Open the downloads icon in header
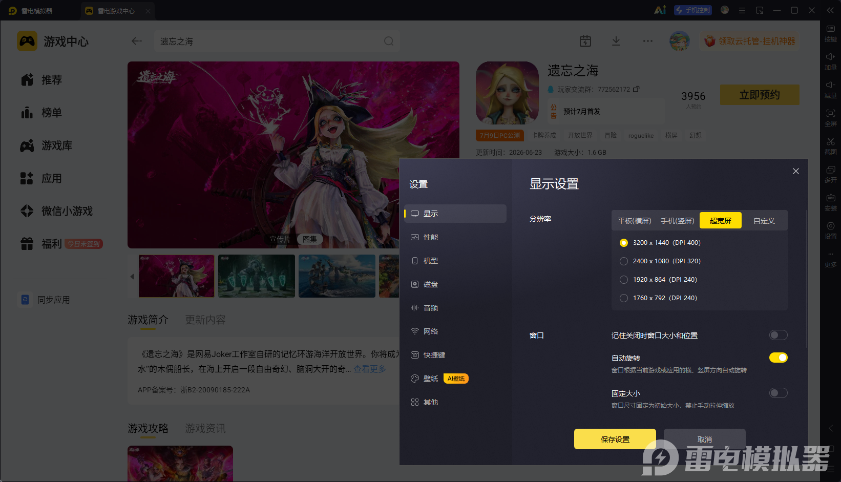This screenshot has width=841, height=482. click(616, 41)
